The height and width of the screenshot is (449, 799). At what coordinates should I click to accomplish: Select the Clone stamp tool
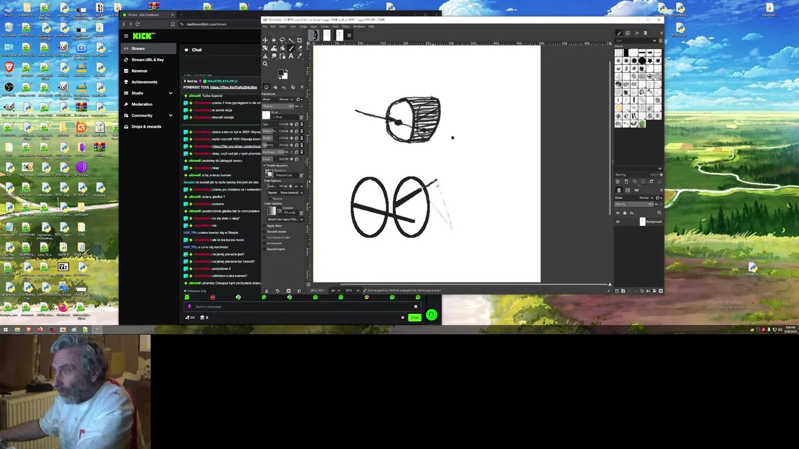[265, 57]
